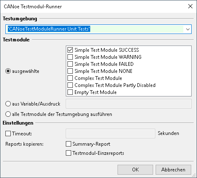This screenshot has height=178, width=197.
Task: Check Simple Test Module WARNING checkbox
Action: pos(70,57)
